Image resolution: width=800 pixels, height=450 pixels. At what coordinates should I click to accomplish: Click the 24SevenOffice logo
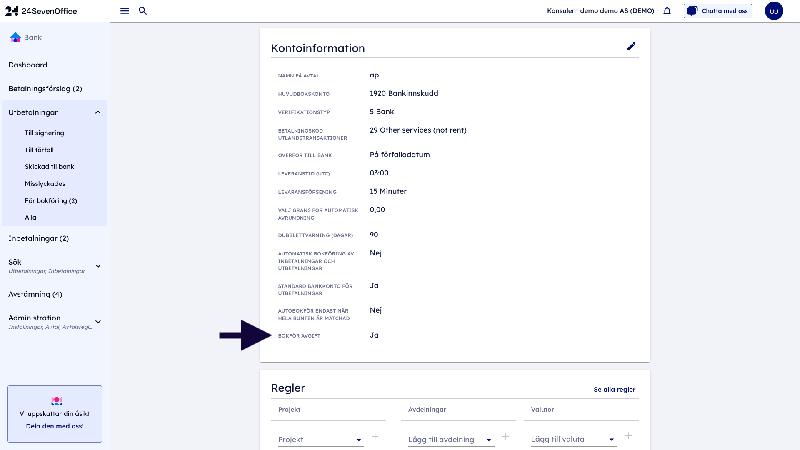click(x=41, y=11)
